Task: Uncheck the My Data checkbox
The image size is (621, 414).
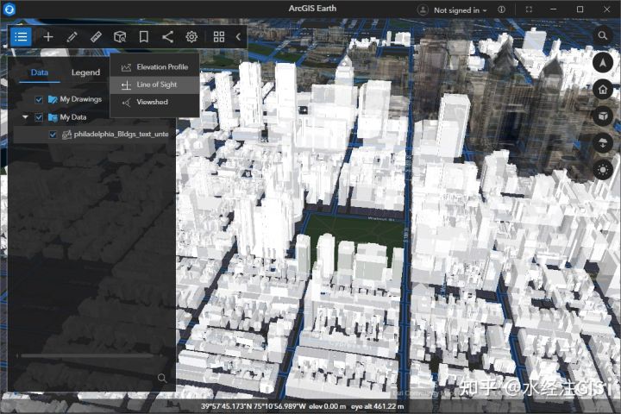Action: pyautogui.click(x=39, y=117)
